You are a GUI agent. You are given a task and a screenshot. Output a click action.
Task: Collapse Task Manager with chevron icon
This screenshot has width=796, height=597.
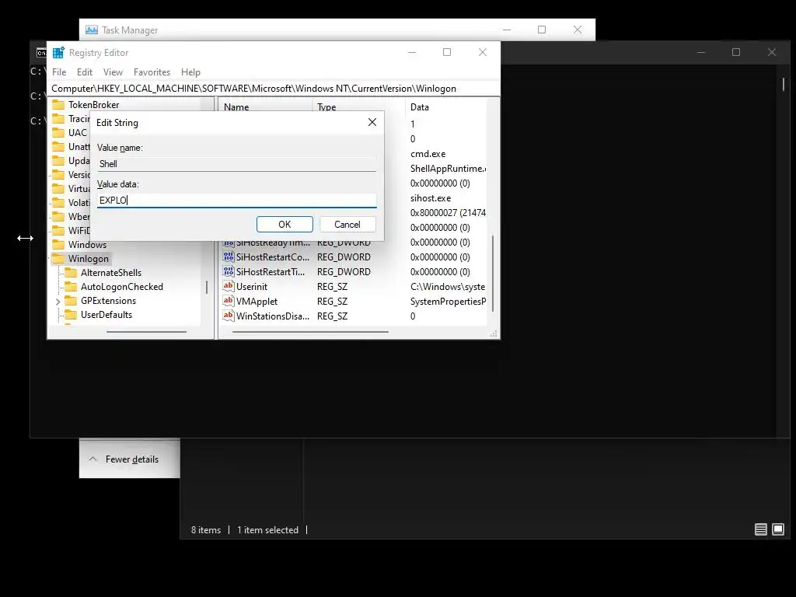click(93, 459)
